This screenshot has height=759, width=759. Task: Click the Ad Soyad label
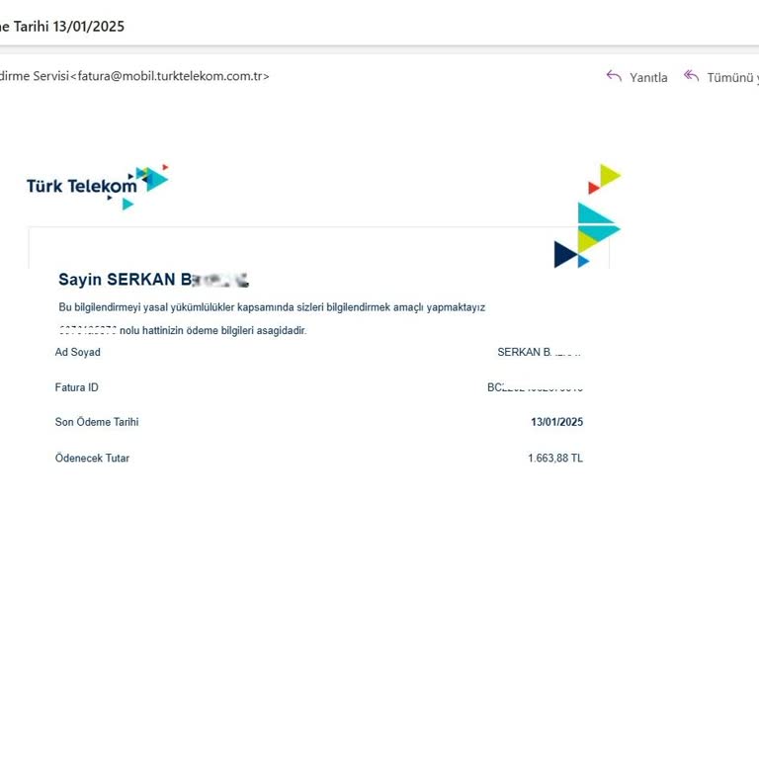click(x=77, y=352)
